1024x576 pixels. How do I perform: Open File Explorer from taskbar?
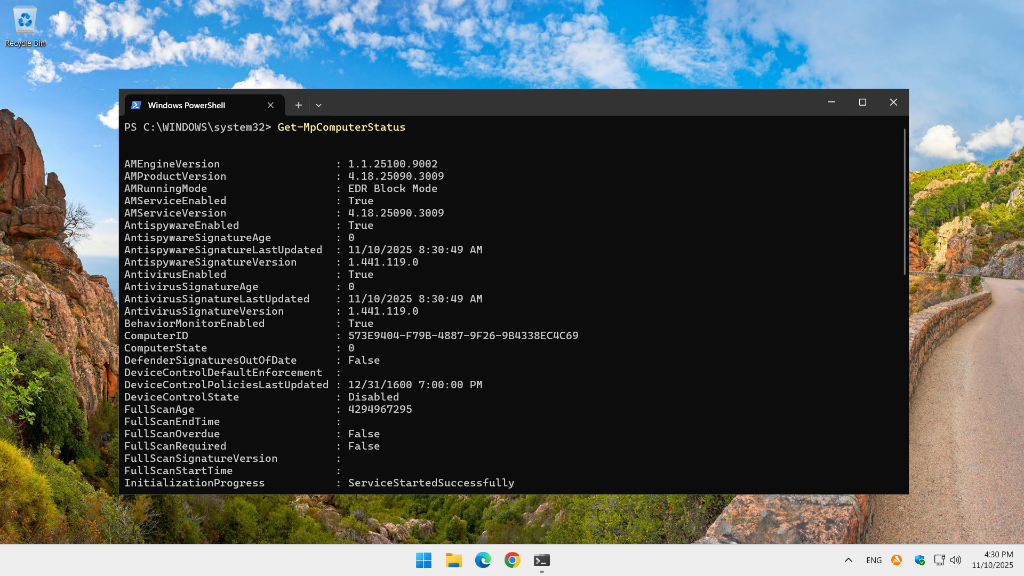[453, 560]
